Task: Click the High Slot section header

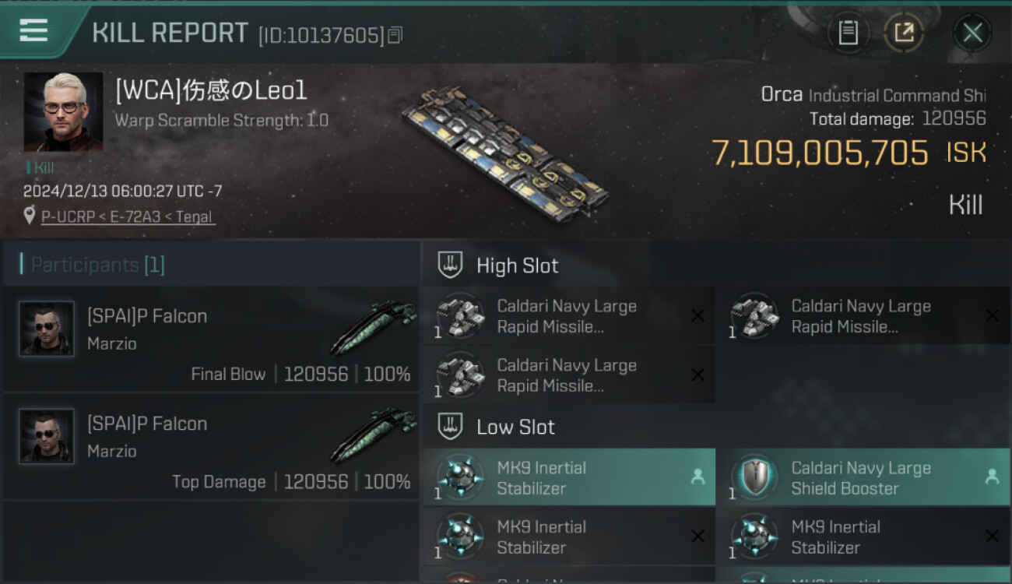Action: click(x=517, y=266)
